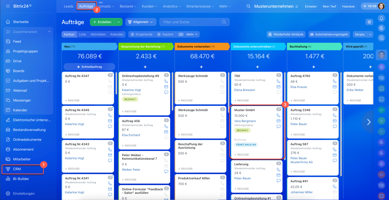The height and width of the screenshot is (200, 389).
Task: Select the Liste view
Action: [83, 35]
